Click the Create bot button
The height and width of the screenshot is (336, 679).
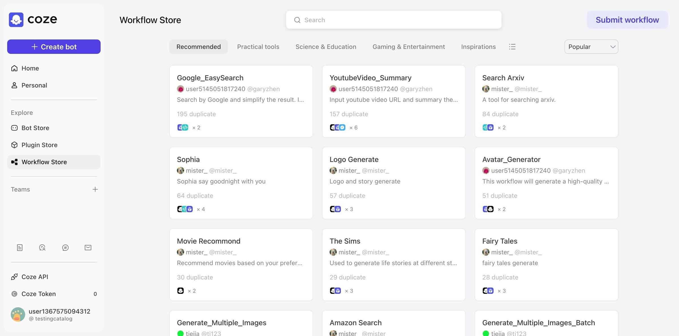pos(54,47)
